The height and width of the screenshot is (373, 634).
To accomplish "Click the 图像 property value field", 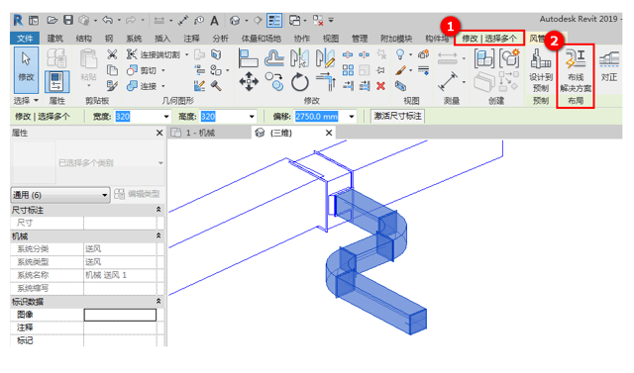I will (x=120, y=315).
